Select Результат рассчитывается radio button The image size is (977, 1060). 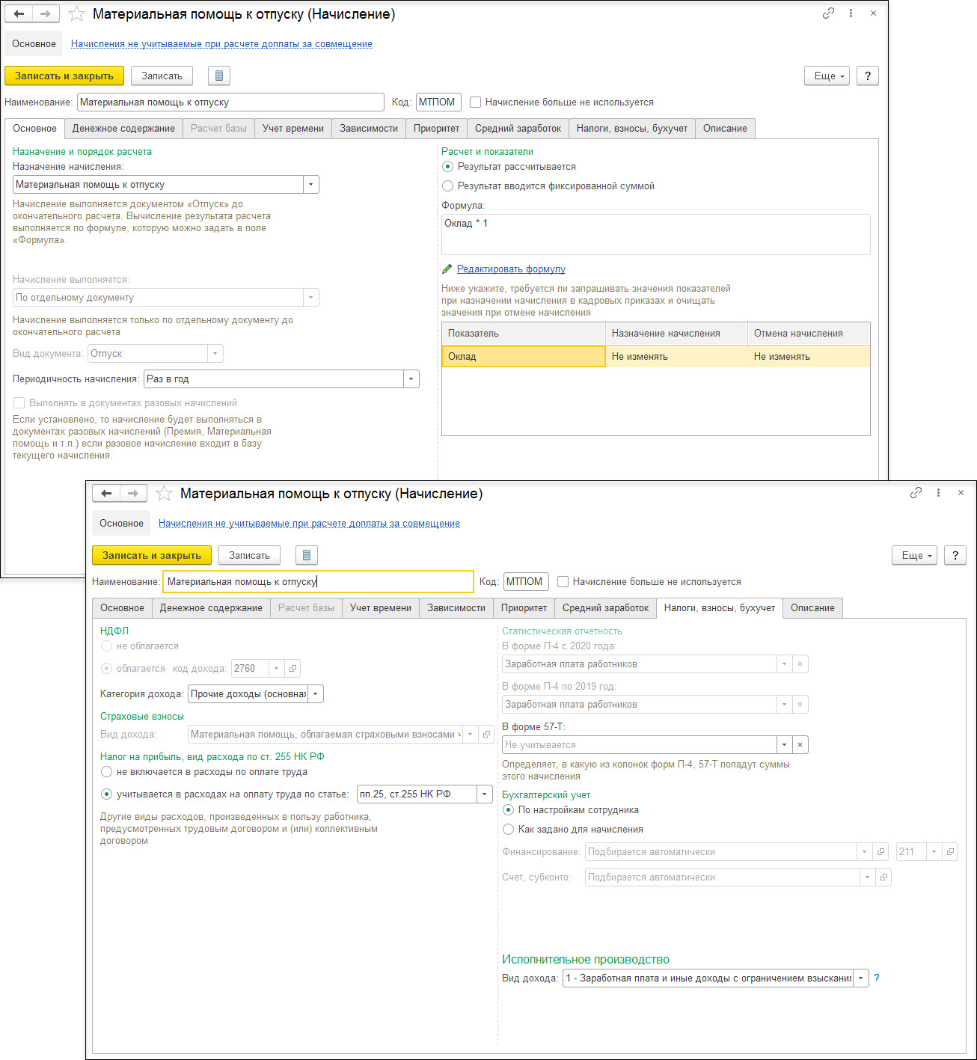(x=447, y=166)
